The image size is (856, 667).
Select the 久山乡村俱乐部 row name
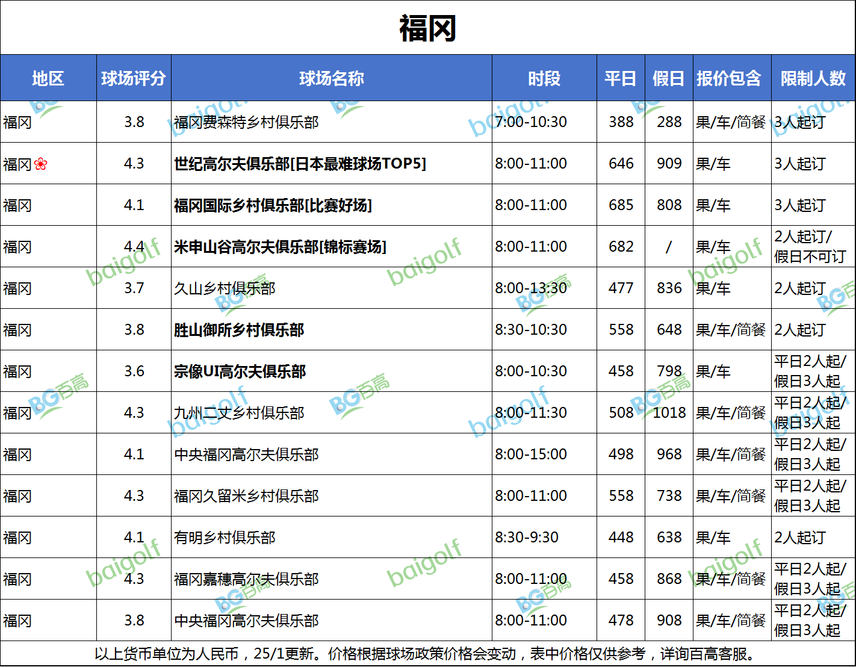coord(225,288)
